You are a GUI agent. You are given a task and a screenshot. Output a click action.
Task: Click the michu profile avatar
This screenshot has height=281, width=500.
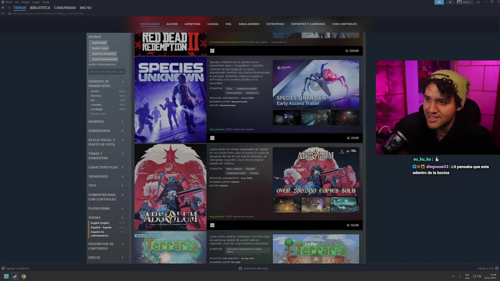(x=459, y=2)
